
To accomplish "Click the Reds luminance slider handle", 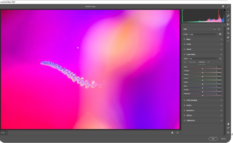I will pos(202,69).
